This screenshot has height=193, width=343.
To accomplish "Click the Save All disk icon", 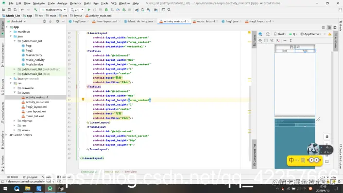I will pyautogui.click(x=9, y=10).
